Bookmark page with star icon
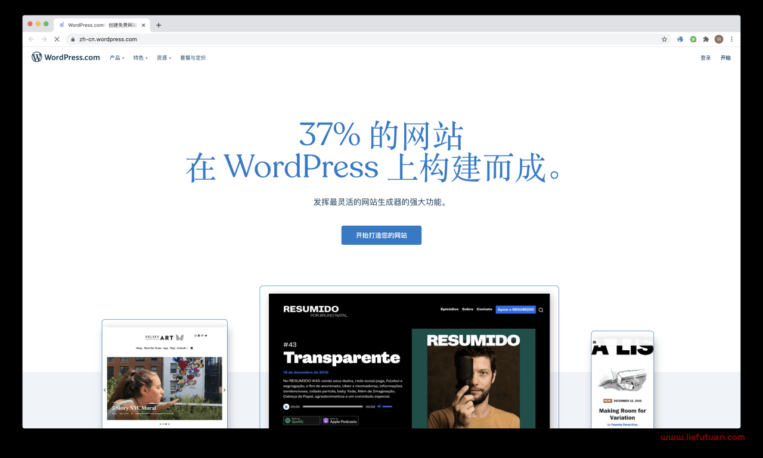Screen dimensions: 763x458 pyautogui.click(x=664, y=39)
